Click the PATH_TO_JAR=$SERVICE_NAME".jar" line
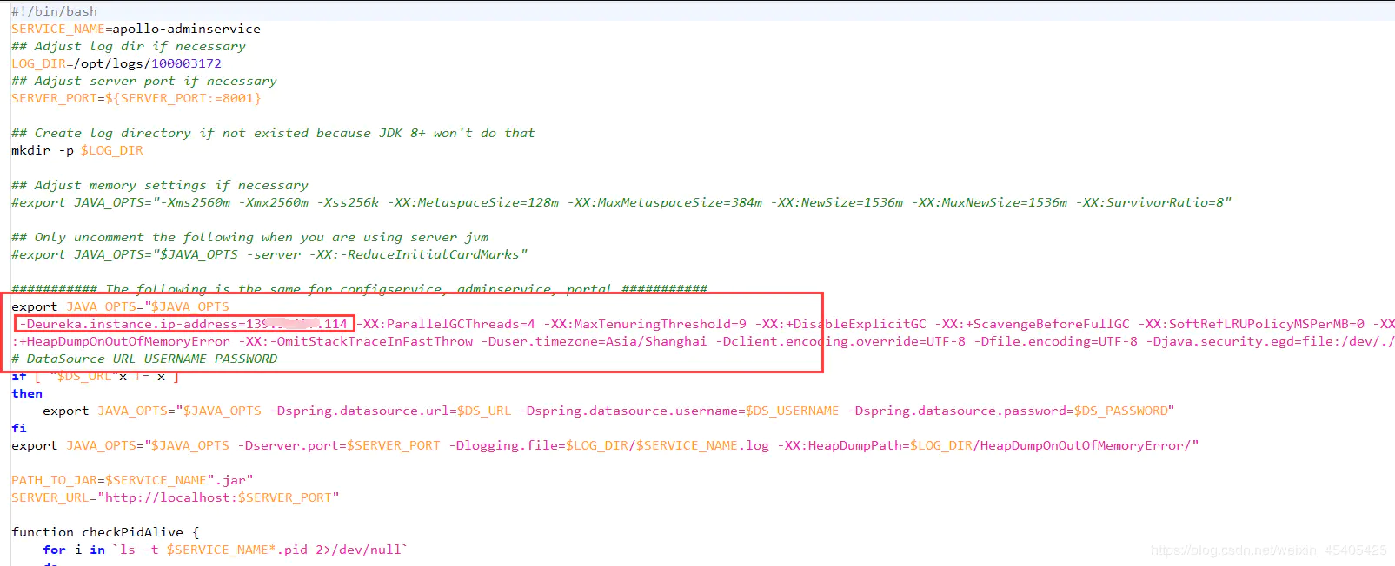The width and height of the screenshot is (1395, 566). click(x=132, y=480)
